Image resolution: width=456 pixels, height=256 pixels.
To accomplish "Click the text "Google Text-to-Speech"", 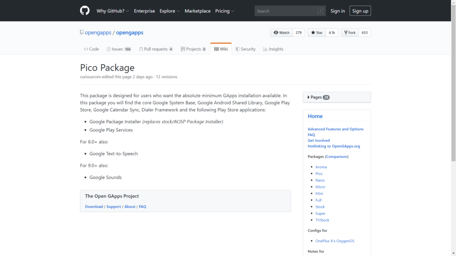I will pyautogui.click(x=114, y=154).
